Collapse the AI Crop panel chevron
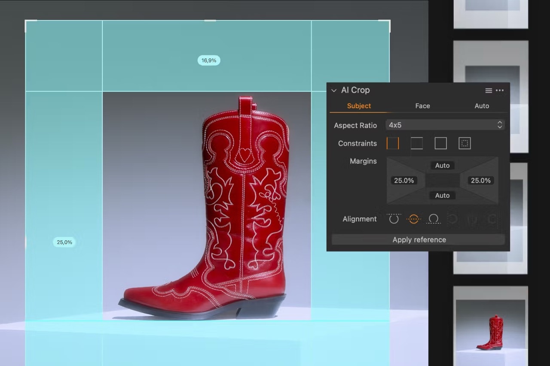The image size is (550, 366). click(x=334, y=91)
